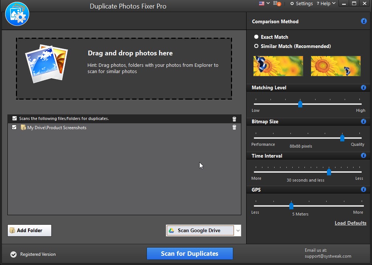Click the Load Defaults link
372x265 pixels.
pyautogui.click(x=350, y=223)
